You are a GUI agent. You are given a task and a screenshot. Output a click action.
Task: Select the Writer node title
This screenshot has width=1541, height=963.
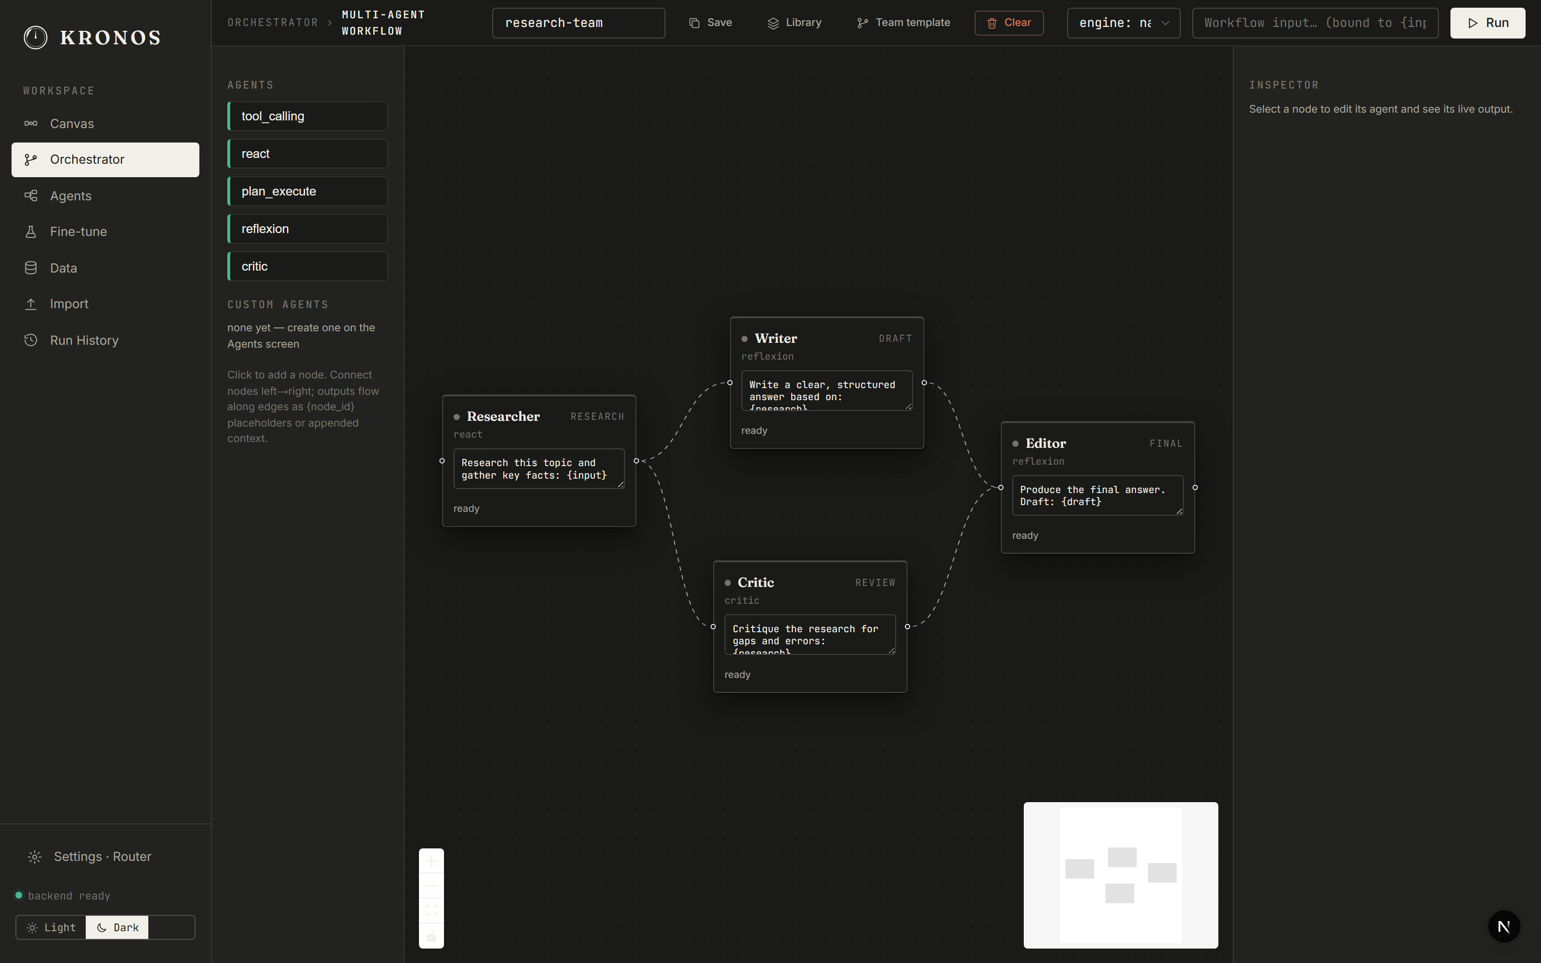(776, 338)
